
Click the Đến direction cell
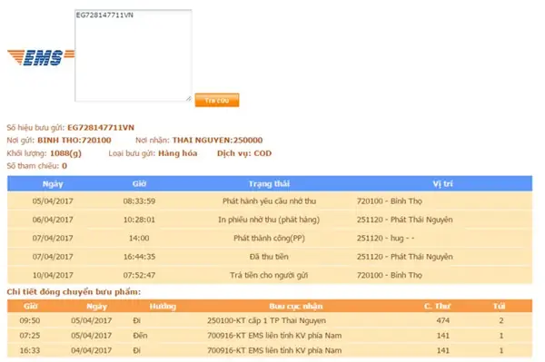(x=140, y=336)
